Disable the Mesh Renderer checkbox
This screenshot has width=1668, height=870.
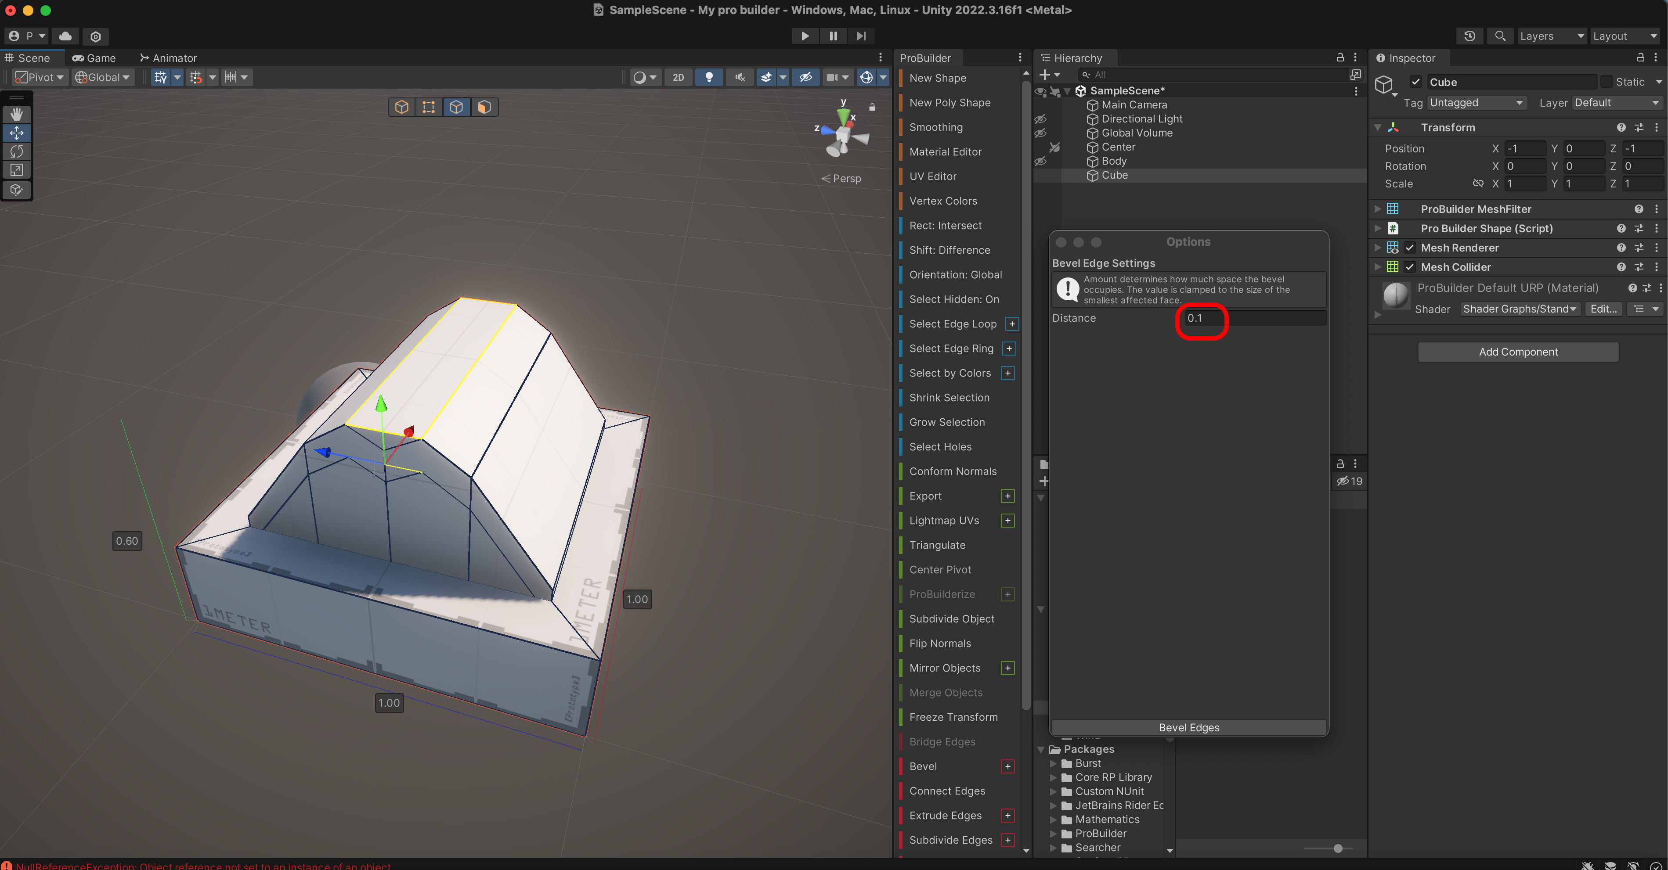1410,248
